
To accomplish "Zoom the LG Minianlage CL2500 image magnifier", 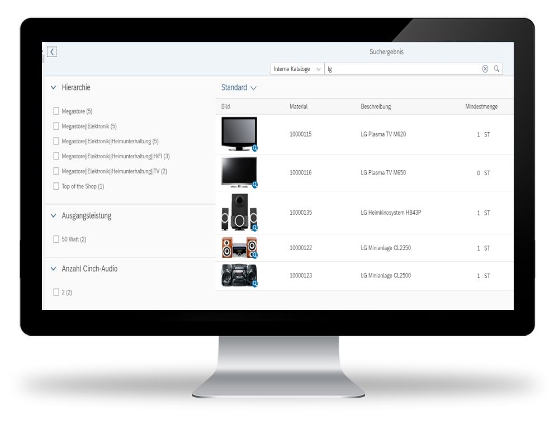I will (x=254, y=284).
